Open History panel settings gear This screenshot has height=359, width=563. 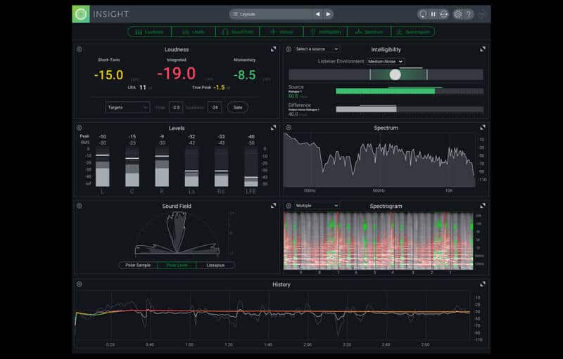click(x=80, y=284)
